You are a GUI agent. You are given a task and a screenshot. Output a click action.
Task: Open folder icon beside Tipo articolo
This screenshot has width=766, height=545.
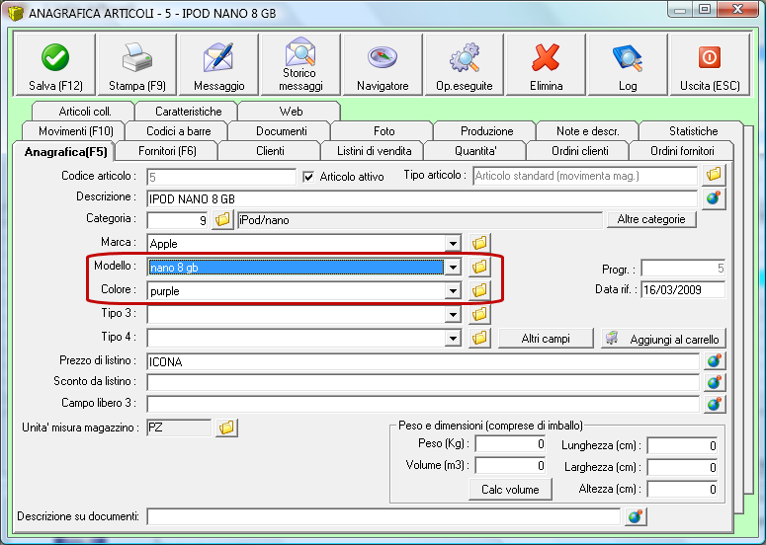[714, 174]
